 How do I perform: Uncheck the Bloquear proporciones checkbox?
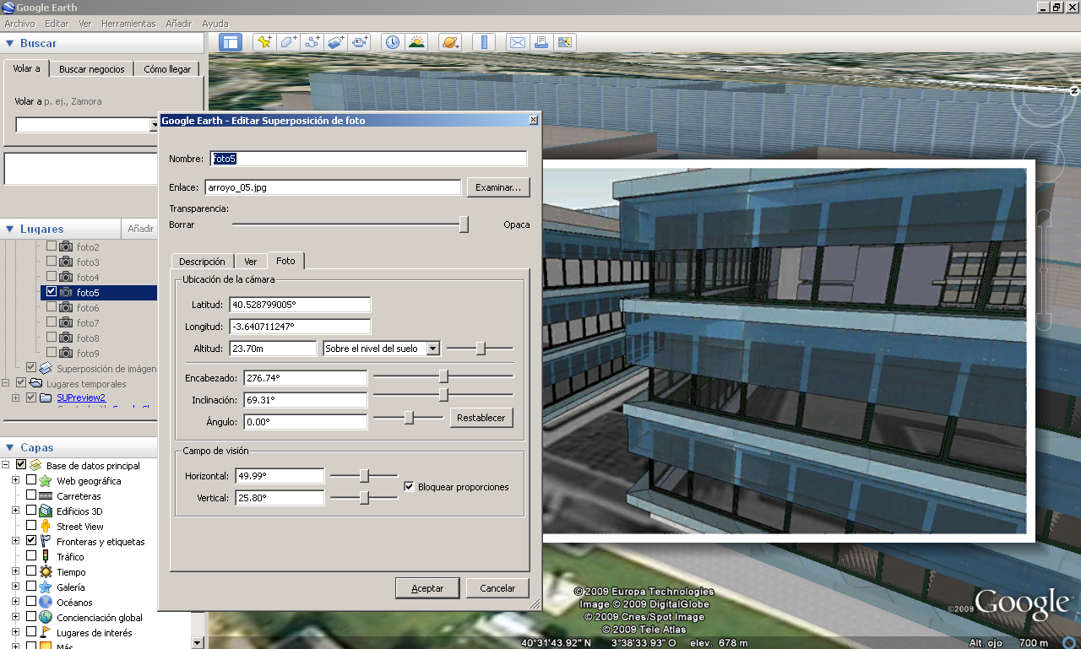(x=409, y=487)
